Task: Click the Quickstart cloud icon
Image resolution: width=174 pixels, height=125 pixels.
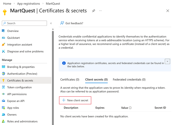Action: coord(3,38)
